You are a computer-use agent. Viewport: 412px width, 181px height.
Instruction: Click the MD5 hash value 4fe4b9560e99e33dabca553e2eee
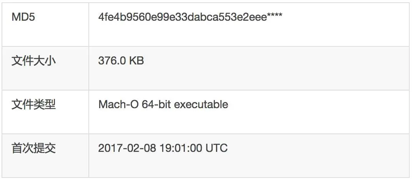(183, 17)
